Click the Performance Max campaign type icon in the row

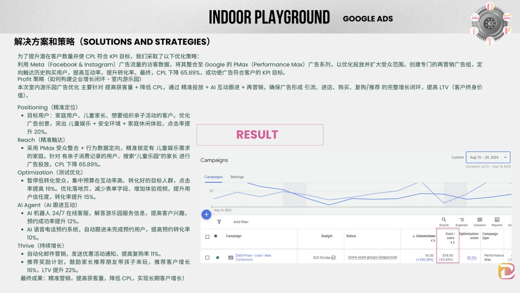click(231, 257)
